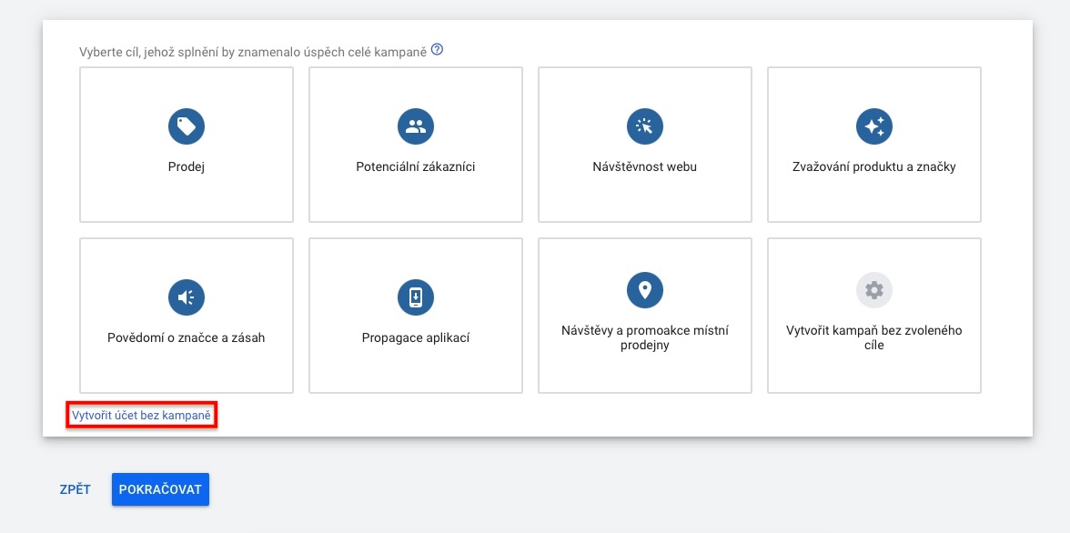Click the Návštěvy místní prodejny location pin icon
The width and height of the screenshot is (1070, 533).
coord(645,290)
